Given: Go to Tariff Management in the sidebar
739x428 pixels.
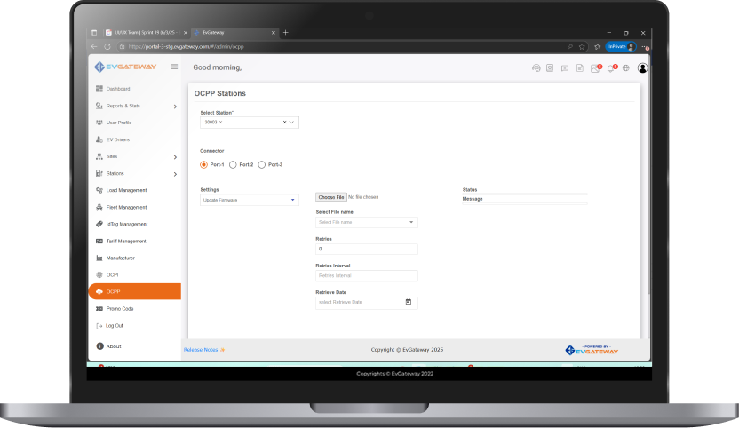Looking at the screenshot, I should click(126, 241).
